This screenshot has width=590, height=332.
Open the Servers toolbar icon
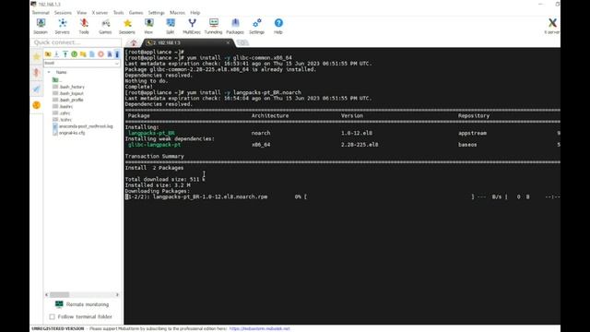point(62,27)
